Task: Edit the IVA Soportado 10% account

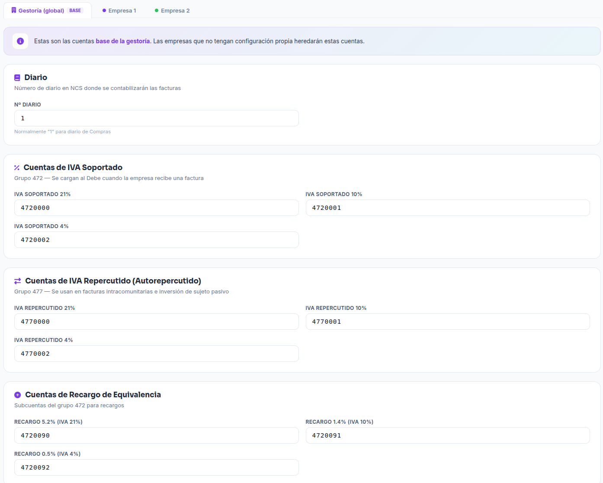Action: pos(447,208)
